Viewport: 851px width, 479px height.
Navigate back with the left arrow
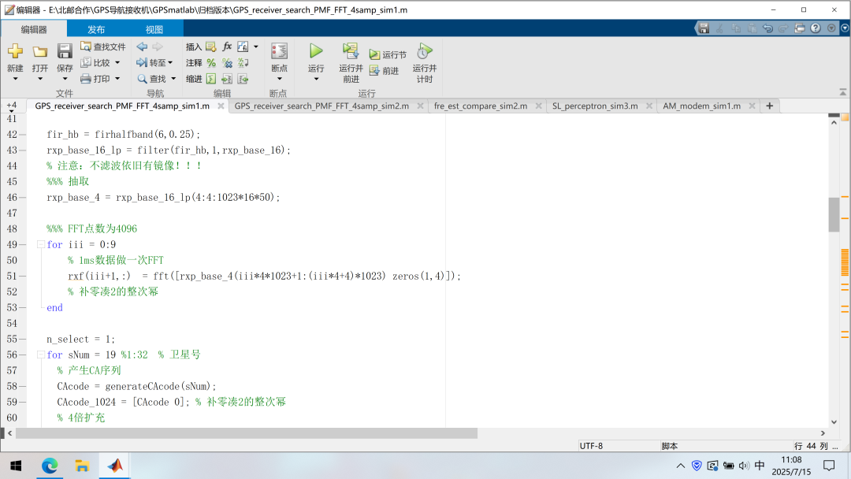(142, 46)
